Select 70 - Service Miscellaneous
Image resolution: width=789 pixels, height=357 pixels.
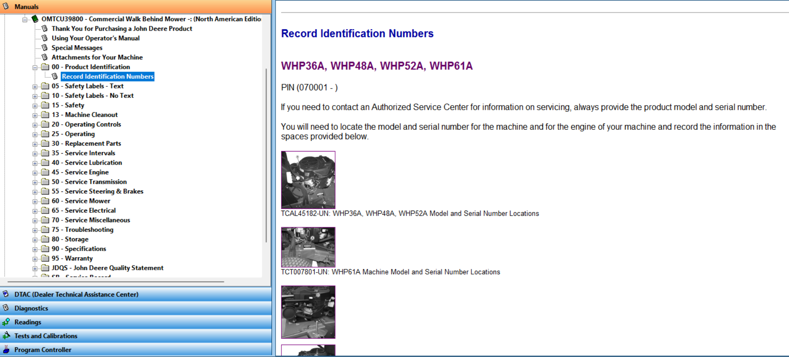pos(91,220)
